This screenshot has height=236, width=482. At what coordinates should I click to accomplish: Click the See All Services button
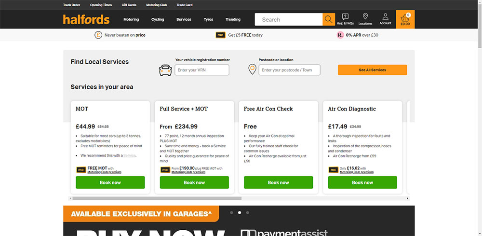pyautogui.click(x=372, y=70)
